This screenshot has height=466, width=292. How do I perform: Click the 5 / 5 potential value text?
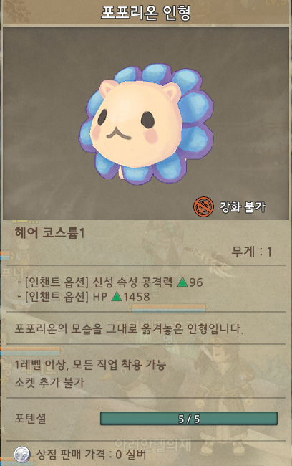tap(189, 419)
